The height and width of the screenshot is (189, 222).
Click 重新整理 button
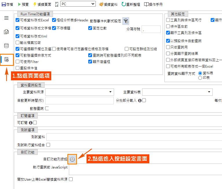131,4
